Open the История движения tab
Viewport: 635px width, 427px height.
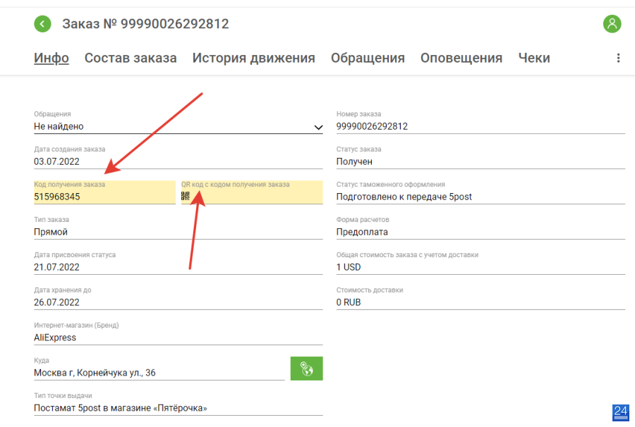(253, 58)
